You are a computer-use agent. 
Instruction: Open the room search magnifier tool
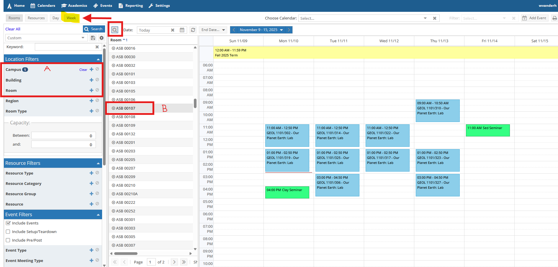pyautogui.click(x=115, y=30)
